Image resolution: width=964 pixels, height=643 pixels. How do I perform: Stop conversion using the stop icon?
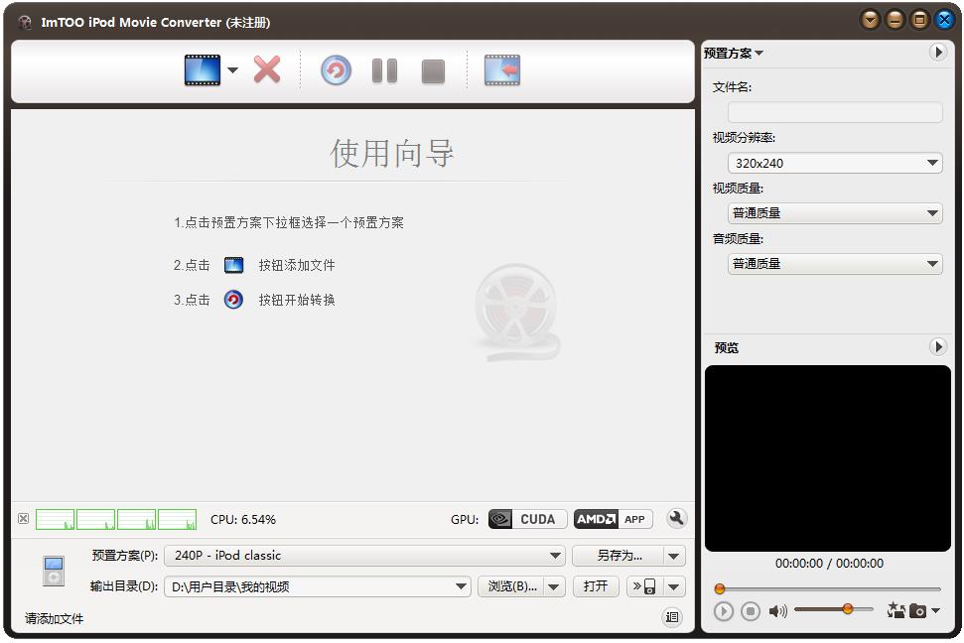[x=433, y=69]
